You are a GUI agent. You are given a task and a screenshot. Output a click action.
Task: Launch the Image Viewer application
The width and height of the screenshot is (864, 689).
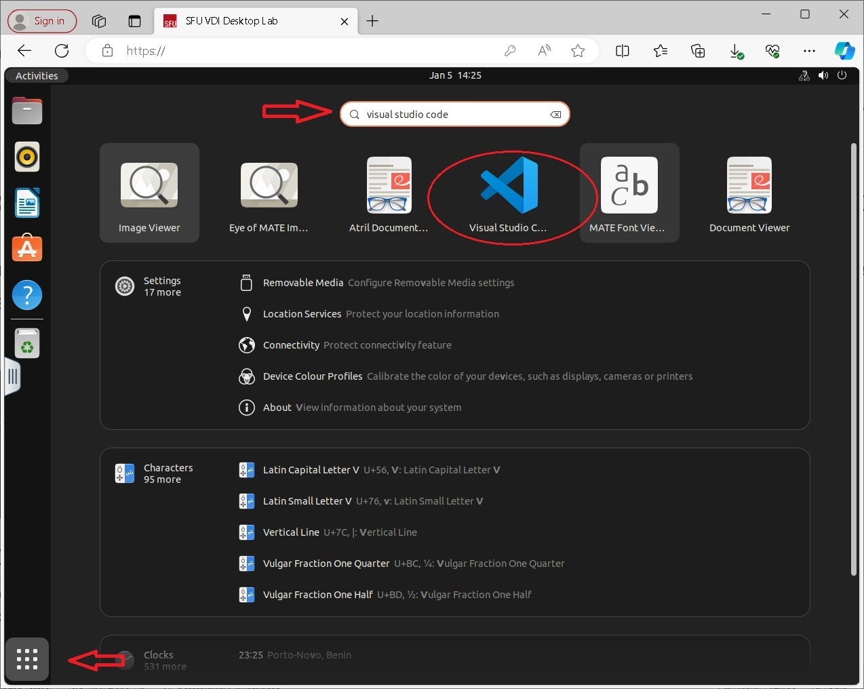[x=149, y=193]
